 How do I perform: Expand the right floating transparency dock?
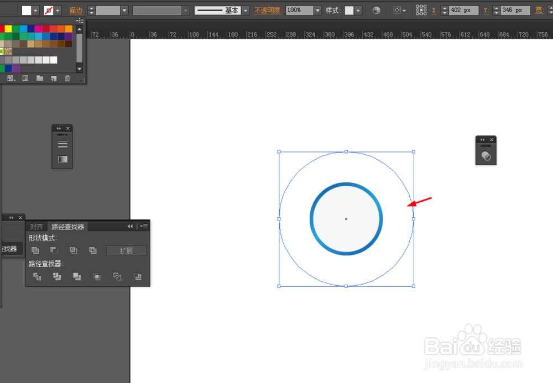(482, 139)
